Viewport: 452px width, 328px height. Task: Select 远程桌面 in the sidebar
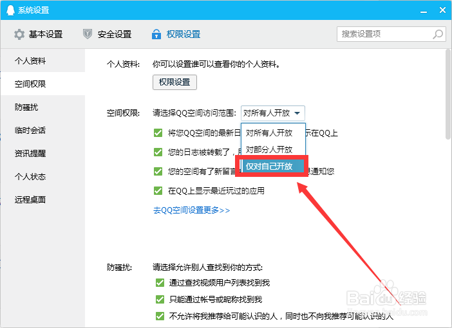(x=42, y=199)
